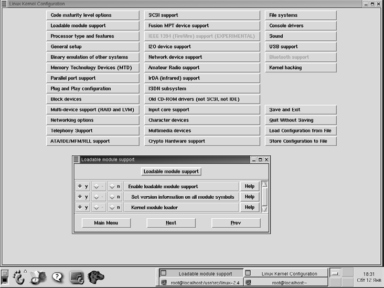Click scrollbar down arrow in module support dialog

click(264, 209)
